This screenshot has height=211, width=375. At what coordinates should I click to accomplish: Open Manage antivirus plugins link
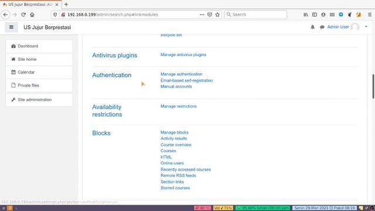183,55
